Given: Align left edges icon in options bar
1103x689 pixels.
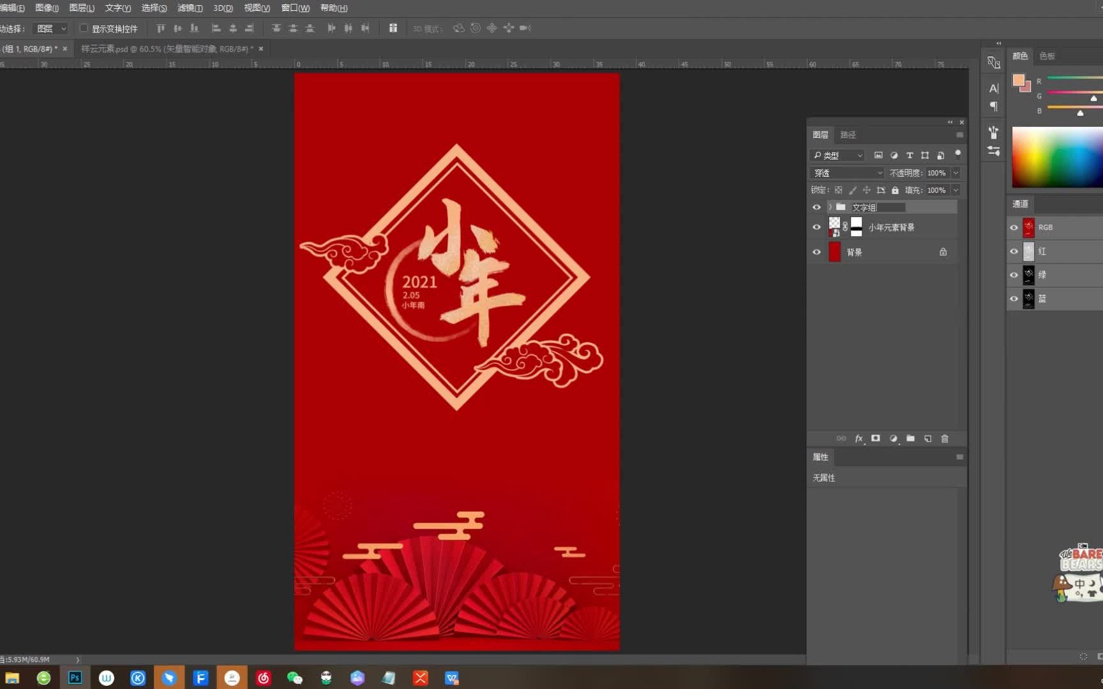Looking at the screenshot, I should click(x=216, y=28).
